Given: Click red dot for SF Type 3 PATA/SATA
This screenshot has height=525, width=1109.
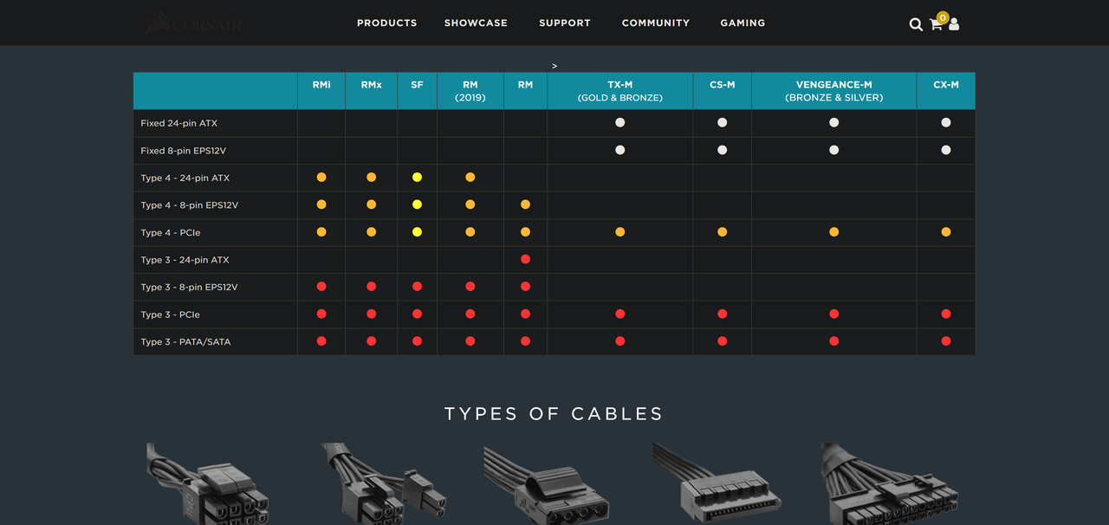Looking at the screenshot, I should (x=417, y=341).
